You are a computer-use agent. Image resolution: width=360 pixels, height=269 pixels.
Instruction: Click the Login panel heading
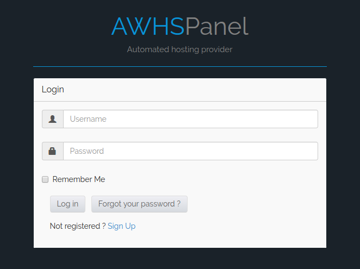53,90
